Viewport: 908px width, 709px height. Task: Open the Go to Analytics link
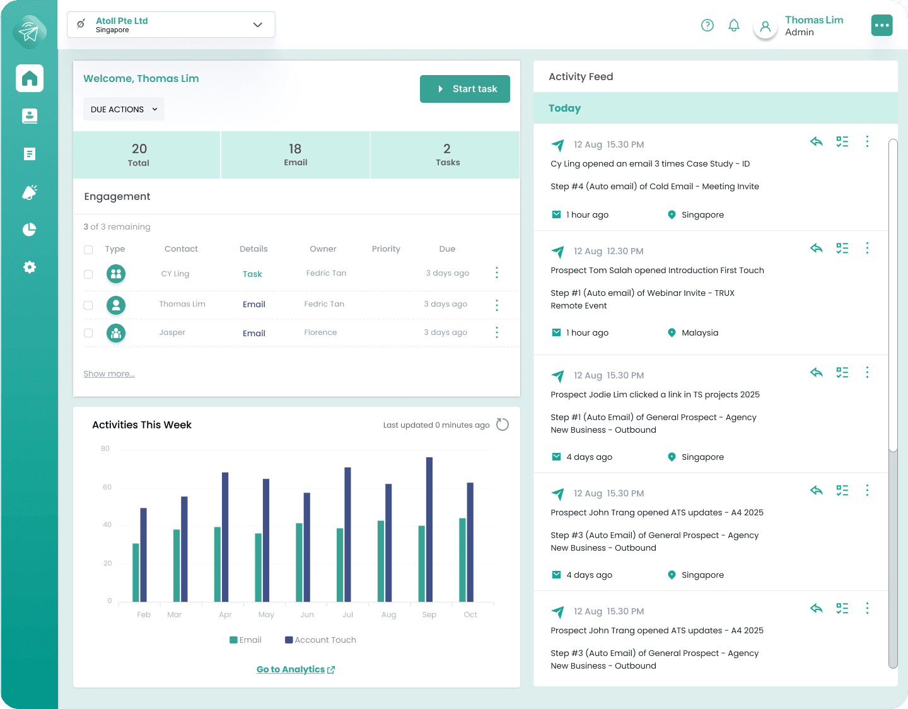click(x=296, y=669)
